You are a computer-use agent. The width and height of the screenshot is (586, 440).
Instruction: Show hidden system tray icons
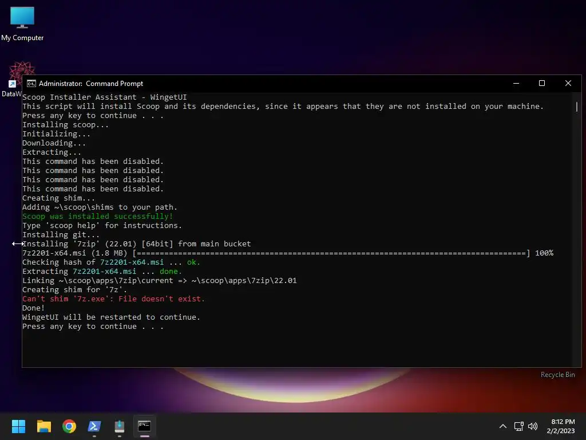point(503,426)
